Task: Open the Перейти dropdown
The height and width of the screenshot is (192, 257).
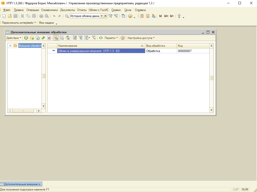Action: pos(111,38)
